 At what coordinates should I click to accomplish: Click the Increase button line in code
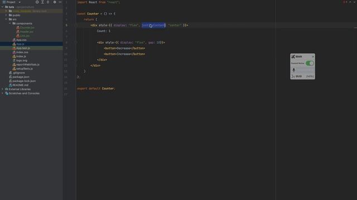124,54
